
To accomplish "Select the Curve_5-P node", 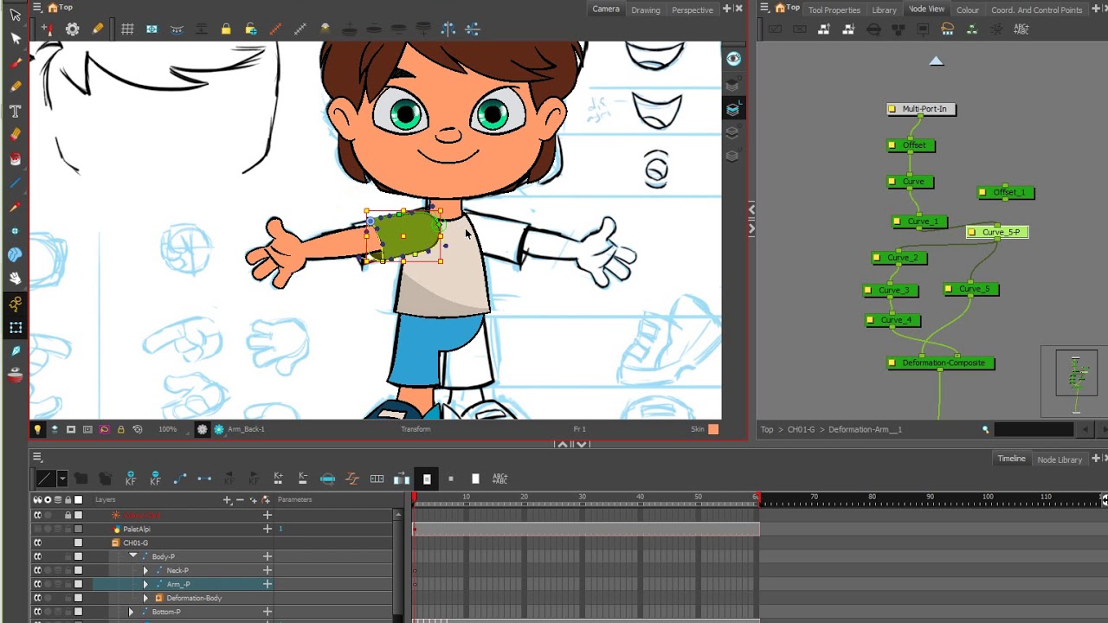I will [x=997, y=232].
